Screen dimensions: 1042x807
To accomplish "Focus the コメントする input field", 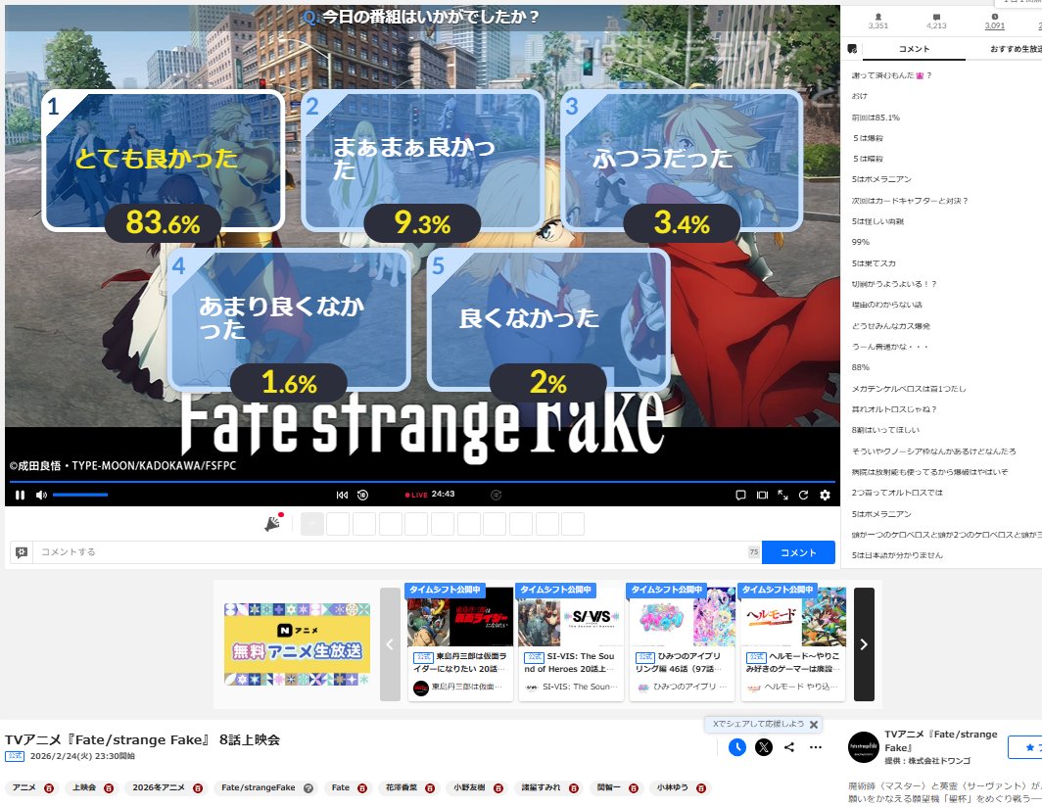I will (390, 552).
